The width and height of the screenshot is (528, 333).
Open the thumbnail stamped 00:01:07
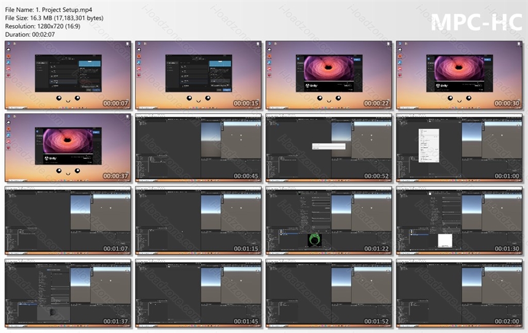[x=68, y=220]
